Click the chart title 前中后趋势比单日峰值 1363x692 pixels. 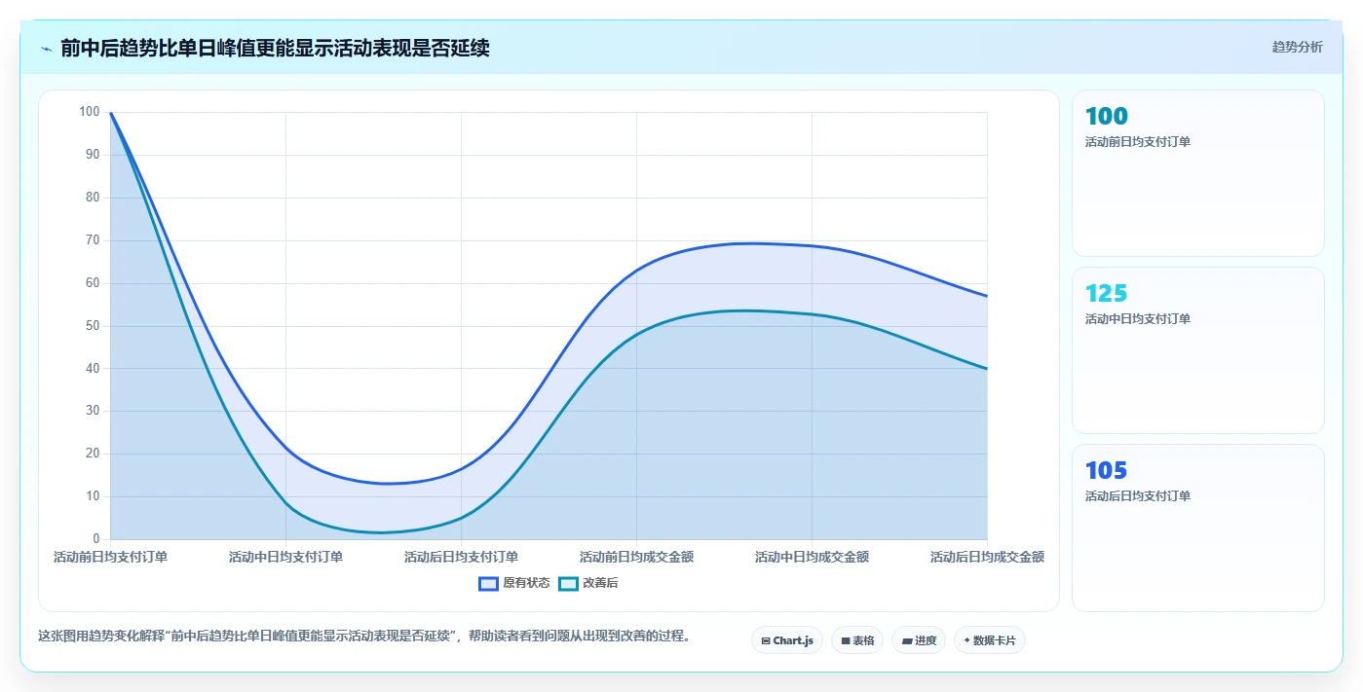(275, 48)
